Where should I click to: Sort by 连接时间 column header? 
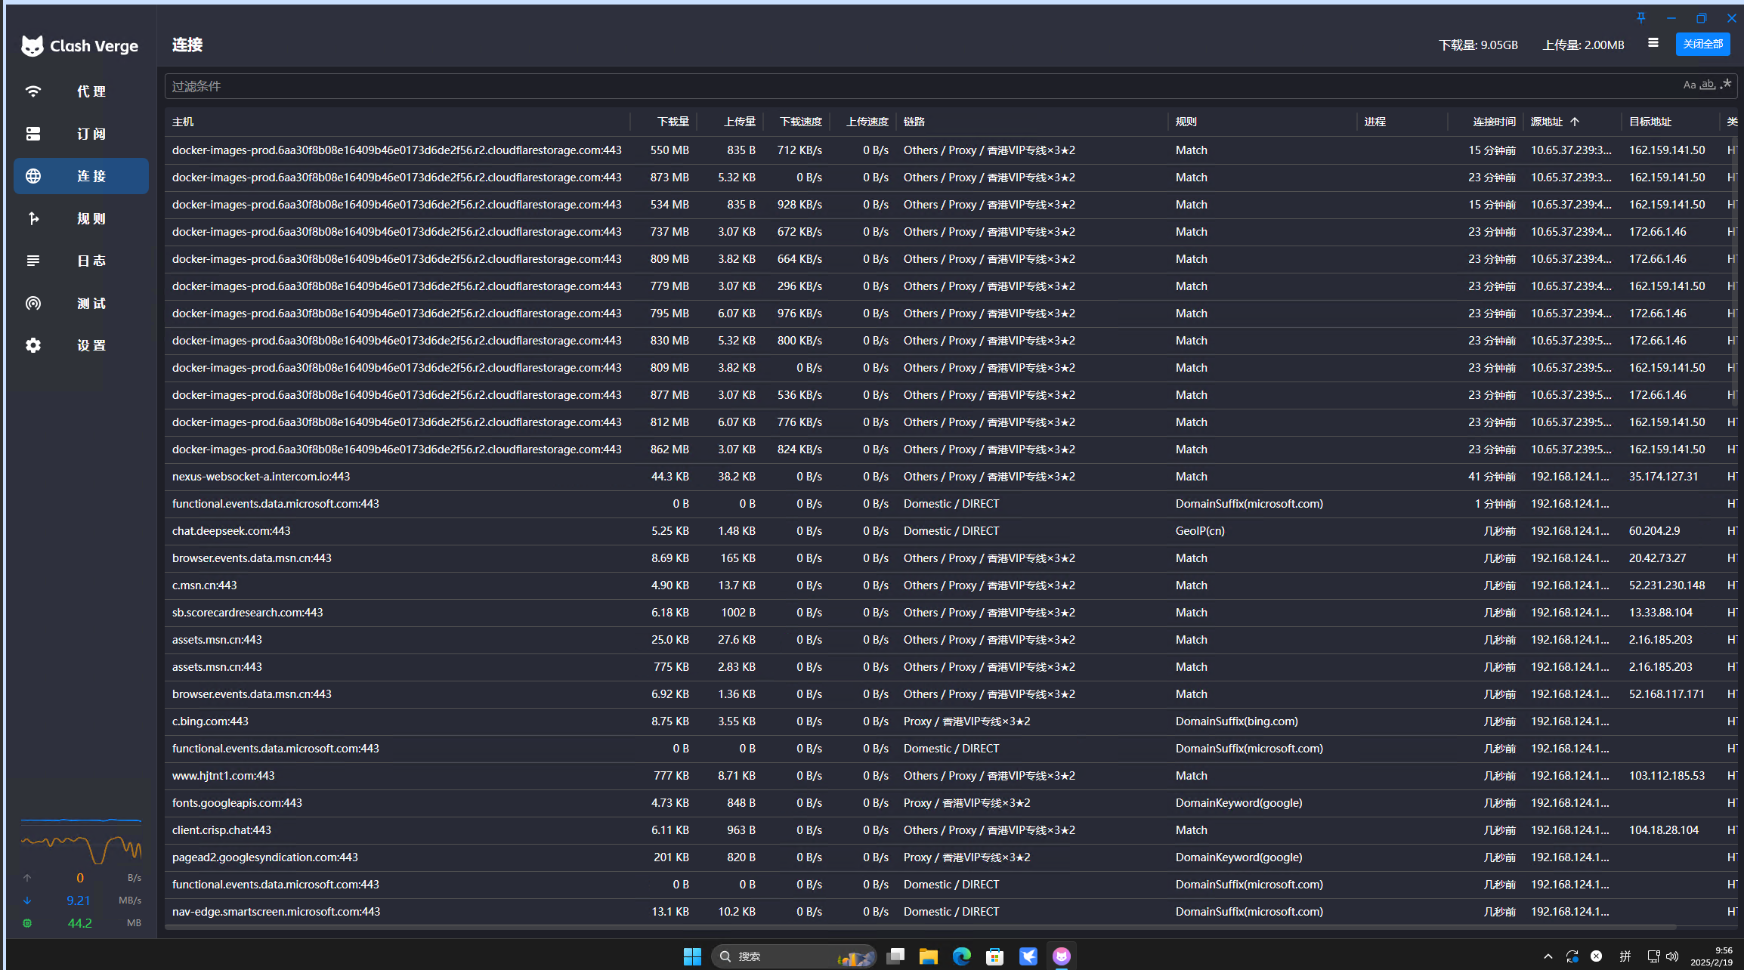(x=1494, y=122)
